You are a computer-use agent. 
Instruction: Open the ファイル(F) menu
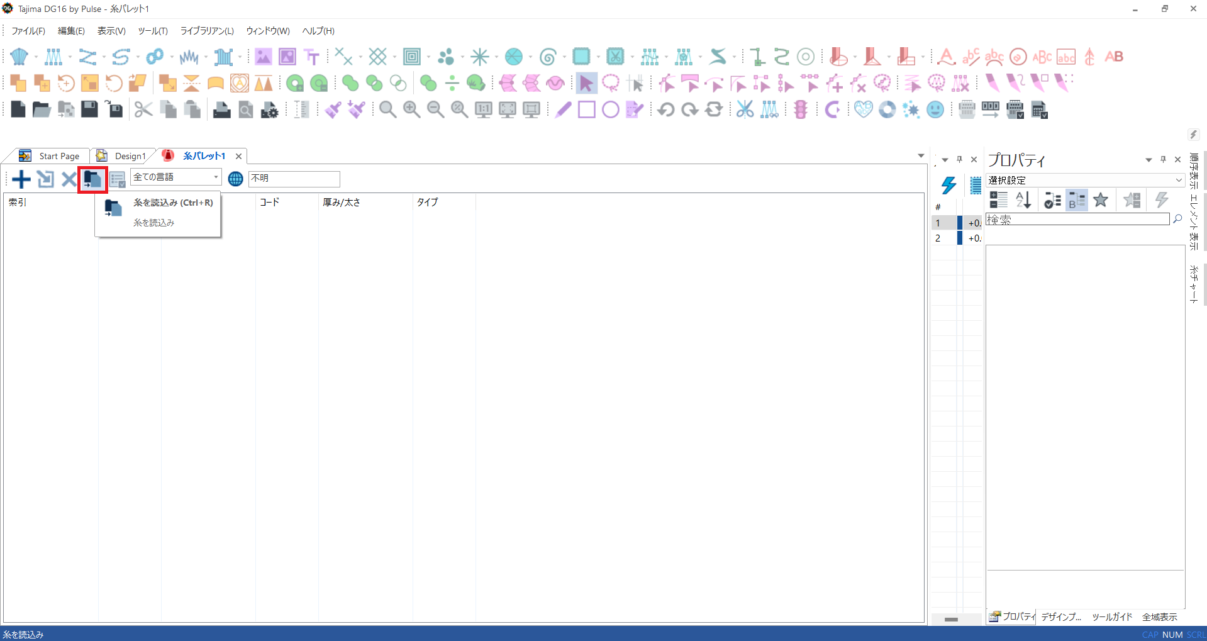pos(28,31)
